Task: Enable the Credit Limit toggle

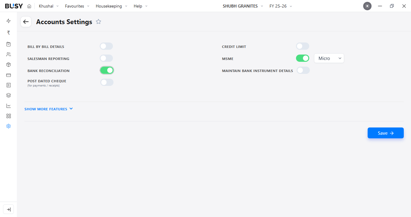Action: pos(303,46)
